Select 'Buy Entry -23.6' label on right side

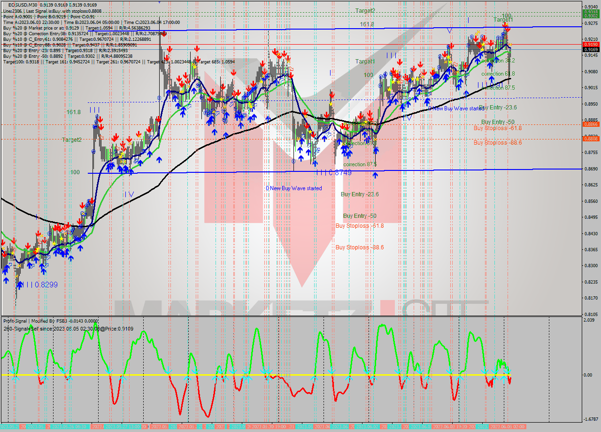[498, 108]
